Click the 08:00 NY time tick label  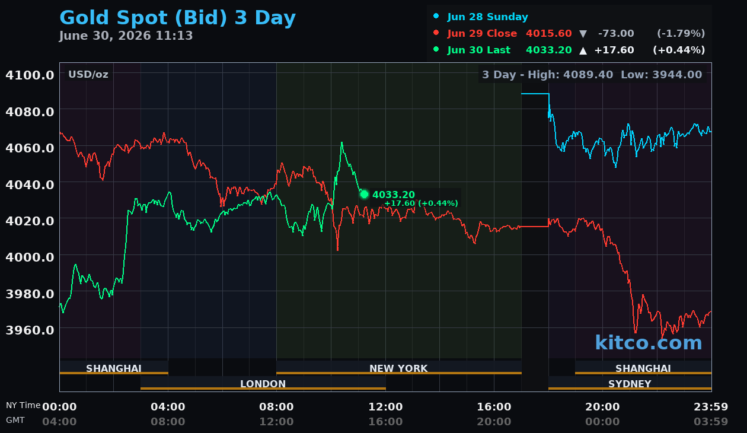[276, 407]
